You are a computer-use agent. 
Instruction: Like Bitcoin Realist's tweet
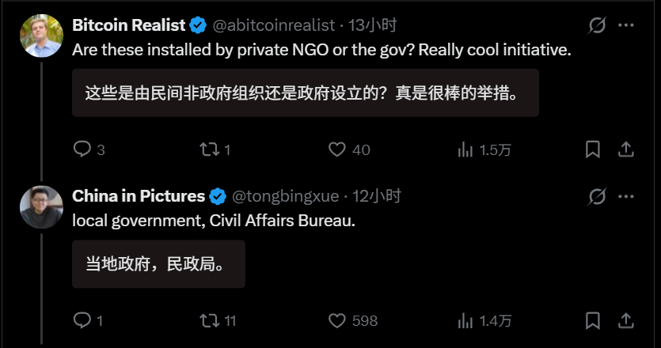pos(338,149)
